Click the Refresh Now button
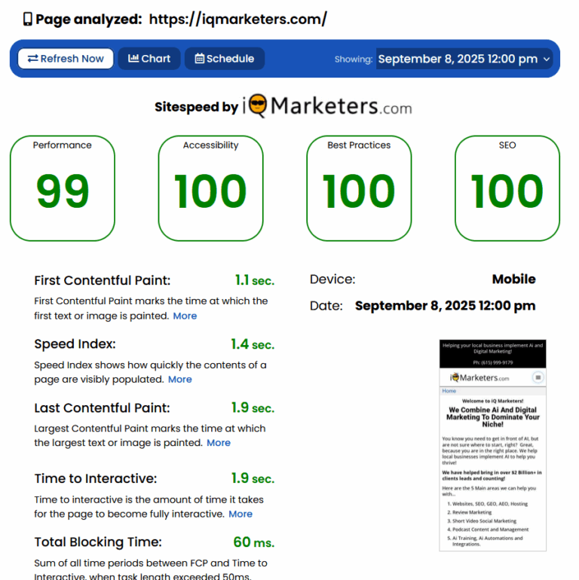The height and width of the screenshot is (580, 579). (x=66, y=59)
